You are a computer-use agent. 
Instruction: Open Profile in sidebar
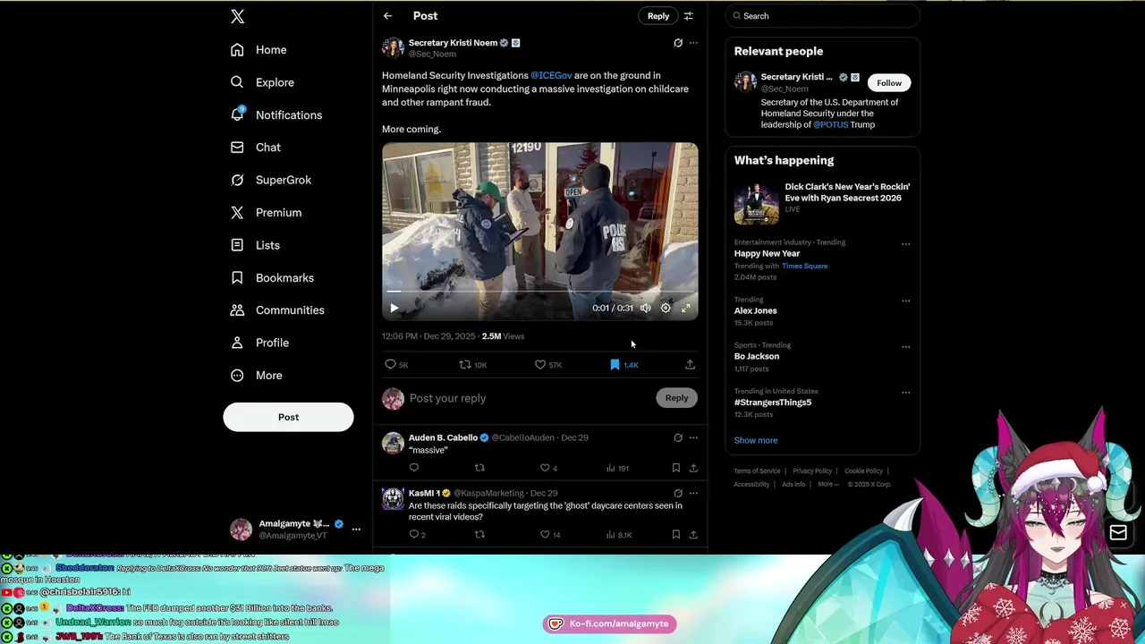tap(259, 343)
